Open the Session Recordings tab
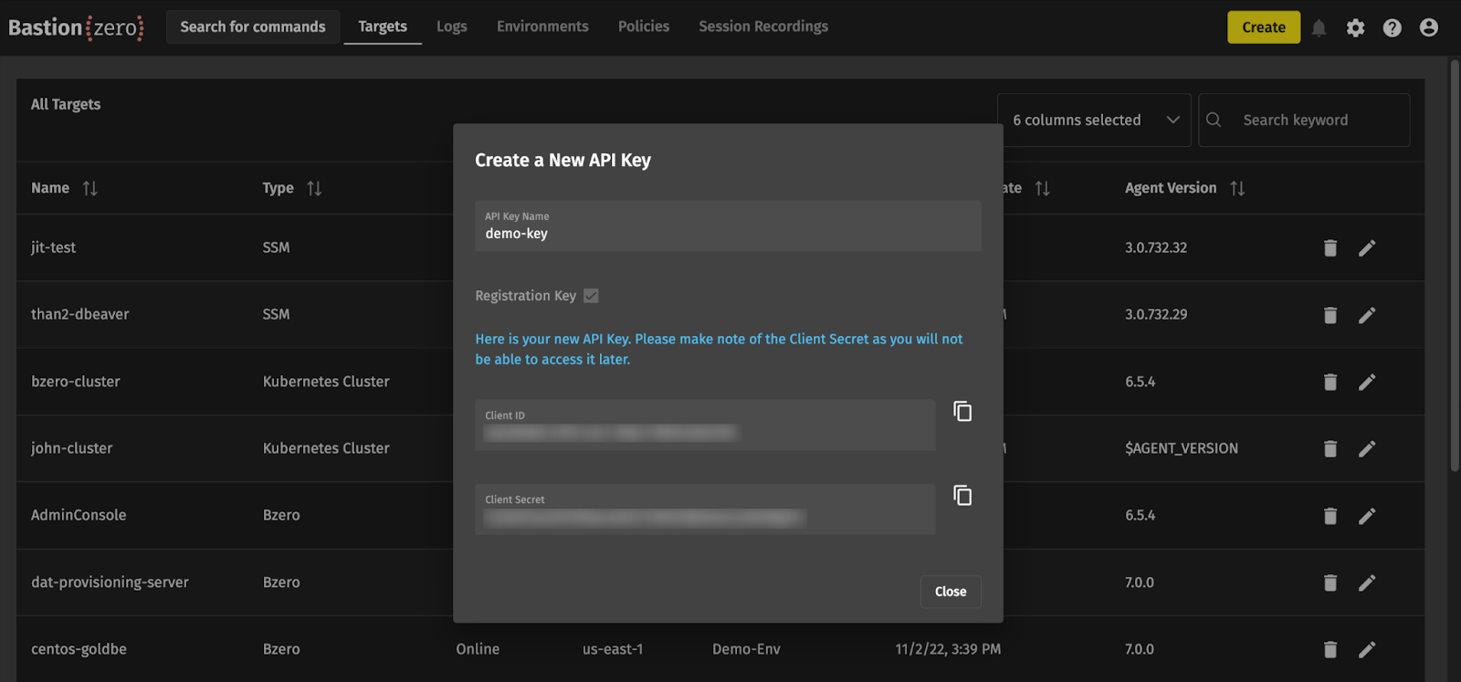The width and height of the screenshot is (1461, 682). point(762,26)
